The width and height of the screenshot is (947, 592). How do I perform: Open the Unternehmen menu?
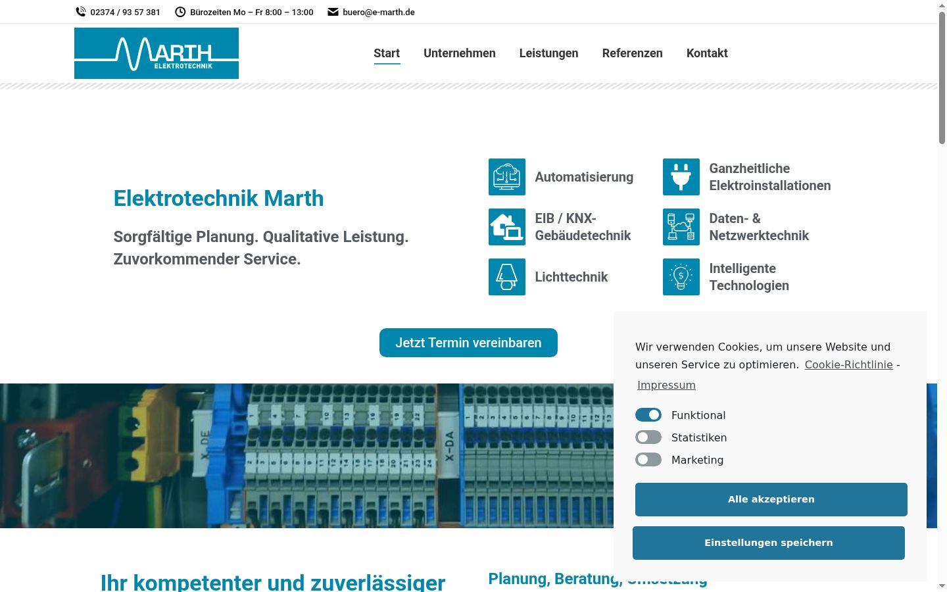tap(460, 53)
